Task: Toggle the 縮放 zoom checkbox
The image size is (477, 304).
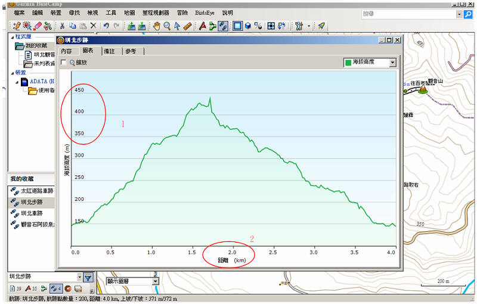Action: pyautogui.click(x=64, y=63)
